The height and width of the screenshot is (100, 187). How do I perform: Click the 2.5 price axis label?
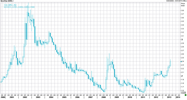coord(182,58)
